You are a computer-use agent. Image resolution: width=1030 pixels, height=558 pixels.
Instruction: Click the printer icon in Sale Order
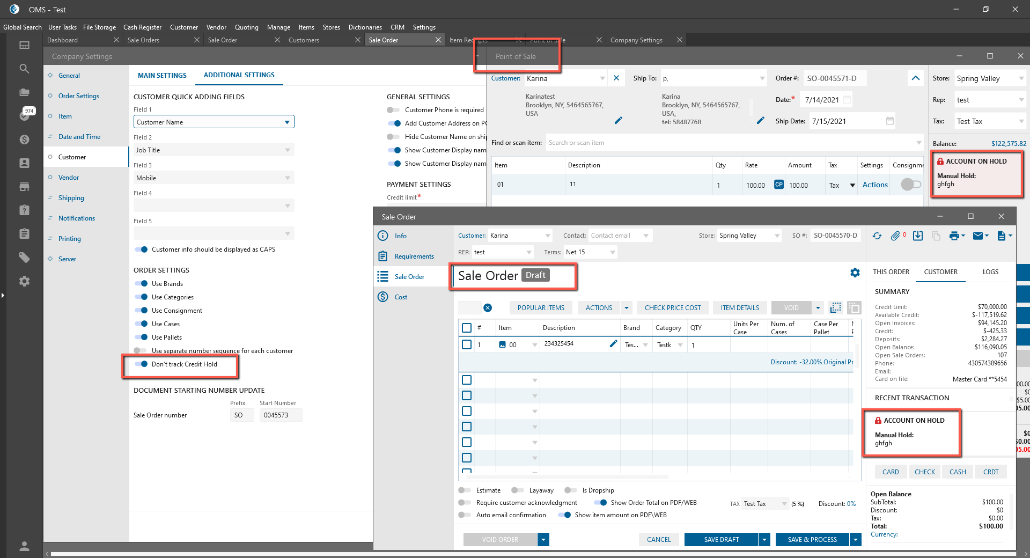pos(953,236)
